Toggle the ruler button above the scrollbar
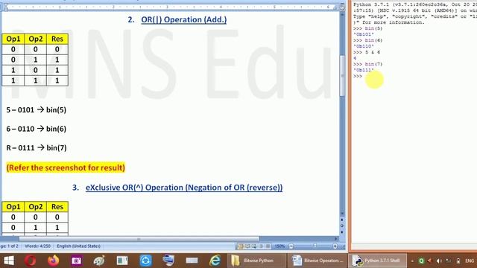This screenshot has height=268, width=477. [x=342, y=7]
